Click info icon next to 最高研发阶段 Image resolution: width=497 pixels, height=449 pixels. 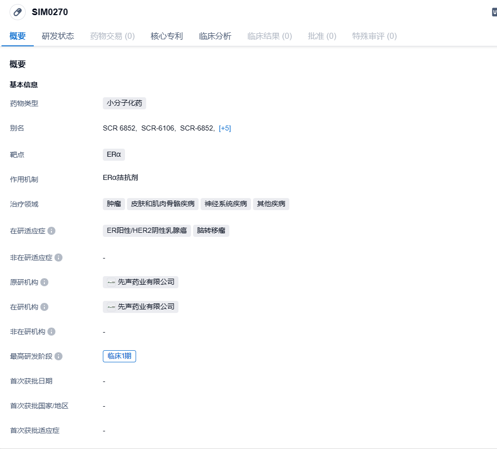[58, 356]
